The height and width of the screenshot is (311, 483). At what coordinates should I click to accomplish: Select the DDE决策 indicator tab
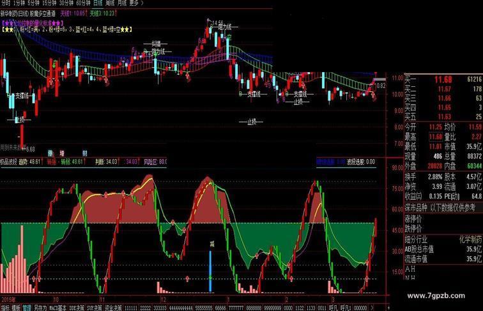pyautogui.click(x=77, y=308)
